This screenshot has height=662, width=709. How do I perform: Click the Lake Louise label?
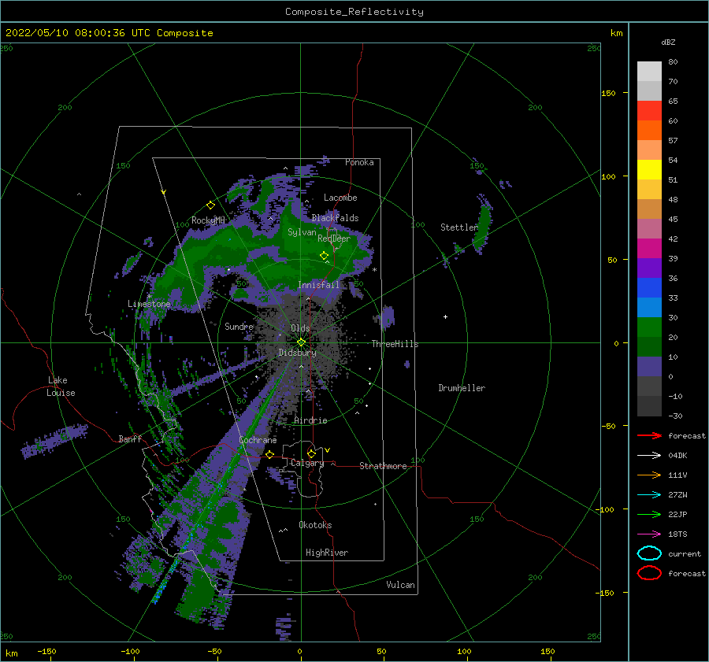pos(61,386)
